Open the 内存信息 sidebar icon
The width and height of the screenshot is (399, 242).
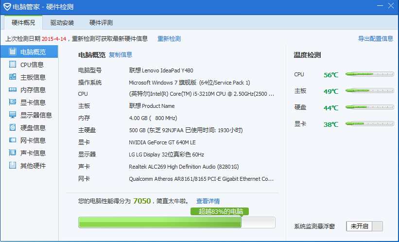click(13, 89)
